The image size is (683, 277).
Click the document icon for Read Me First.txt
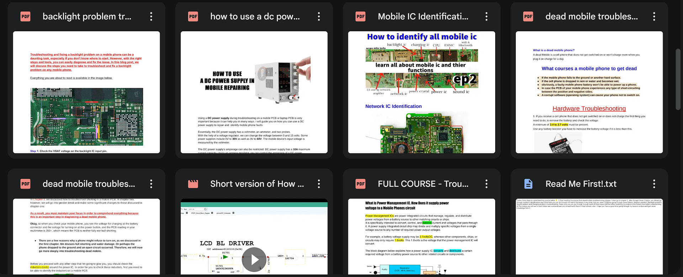528,184
